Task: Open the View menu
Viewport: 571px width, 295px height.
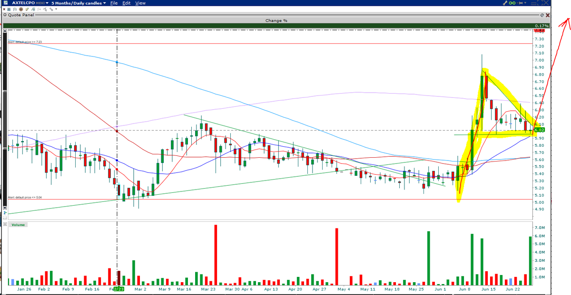Action: point(140,3)
